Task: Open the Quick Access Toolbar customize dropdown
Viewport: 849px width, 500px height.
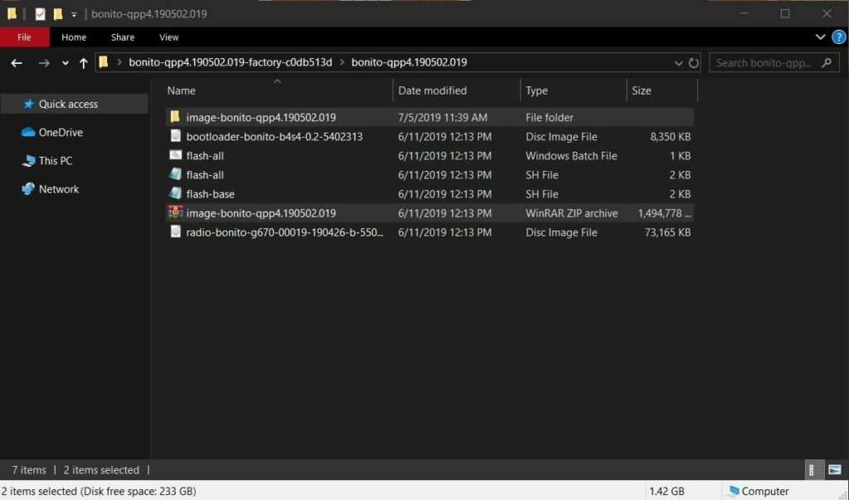Action: tap(73, 13)
